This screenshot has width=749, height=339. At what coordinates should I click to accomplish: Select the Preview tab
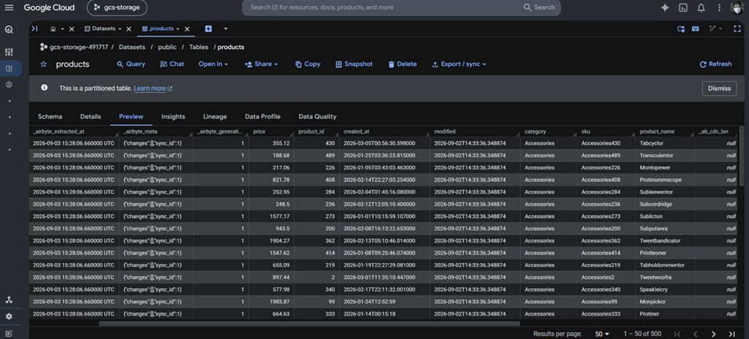pos(131,116)
